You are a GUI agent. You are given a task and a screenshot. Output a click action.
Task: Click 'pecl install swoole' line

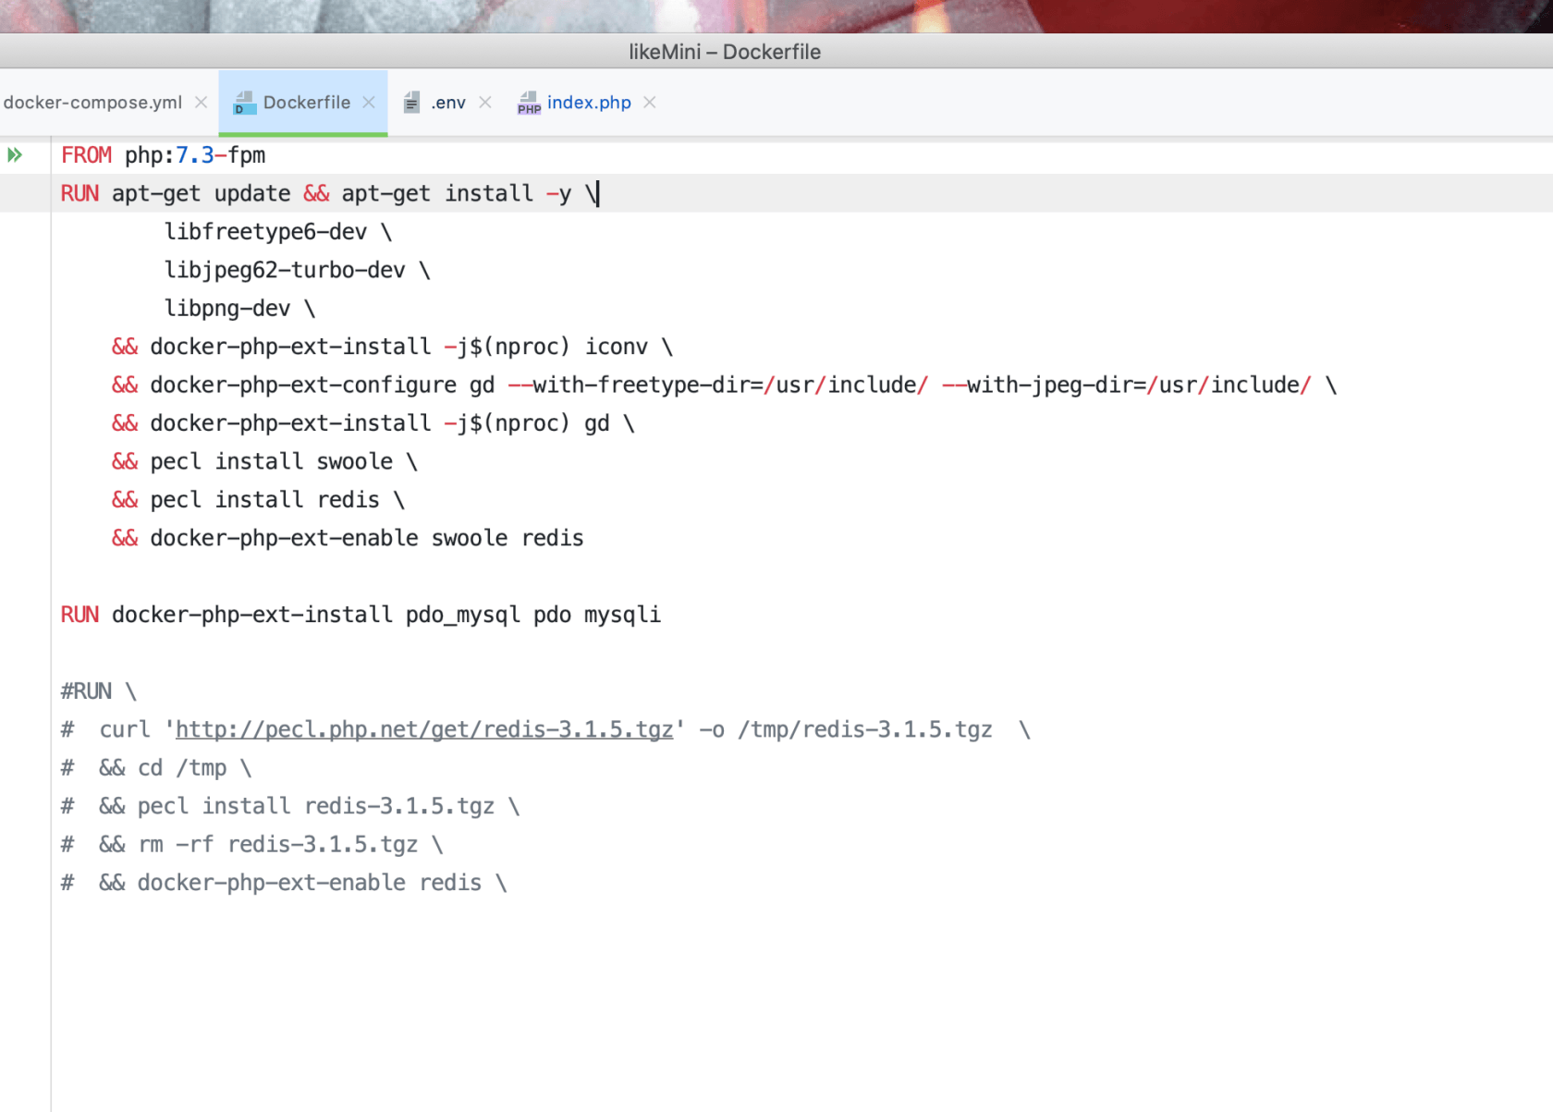click(x=264, y=461)
